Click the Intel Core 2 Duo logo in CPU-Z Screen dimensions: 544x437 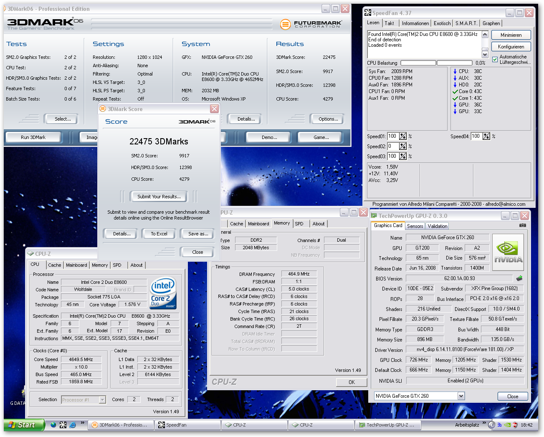[x=163, y=293]
